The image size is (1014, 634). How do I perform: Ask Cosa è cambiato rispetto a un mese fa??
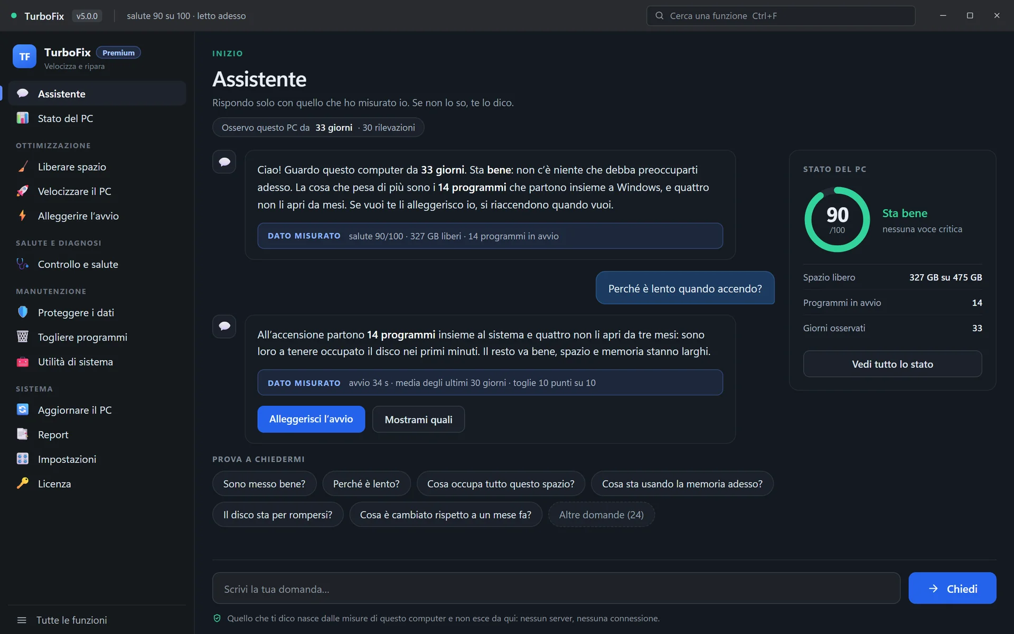446,515
